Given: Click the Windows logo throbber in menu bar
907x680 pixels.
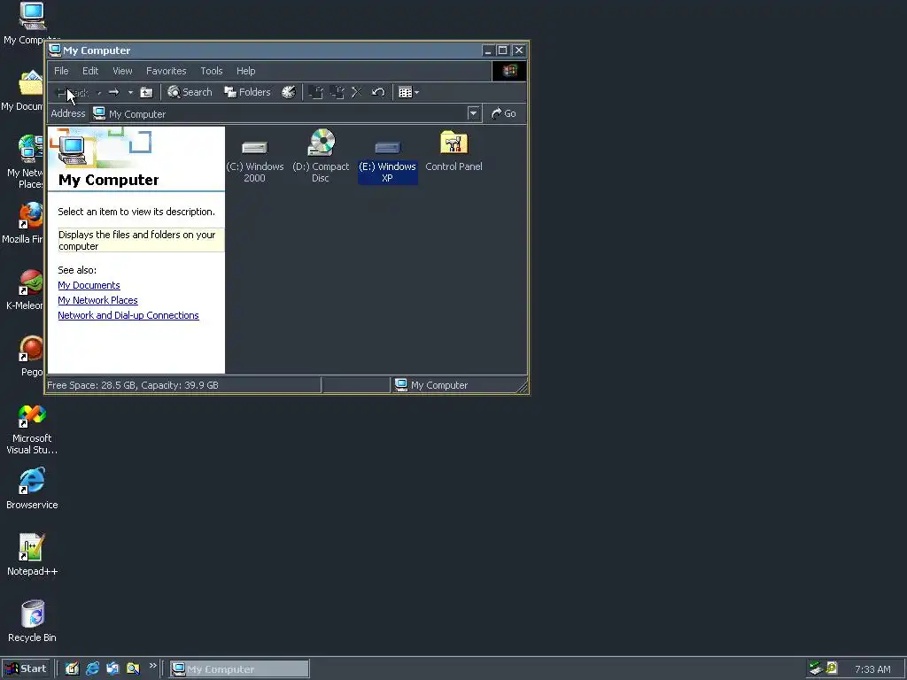Looking at the screenshot, I should point(509,71).
